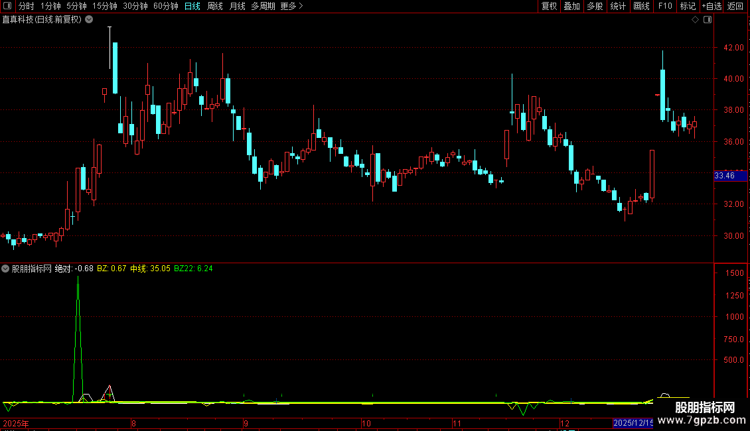Select the 1分钟 period

pyautogui.click(x=50, y=6)
